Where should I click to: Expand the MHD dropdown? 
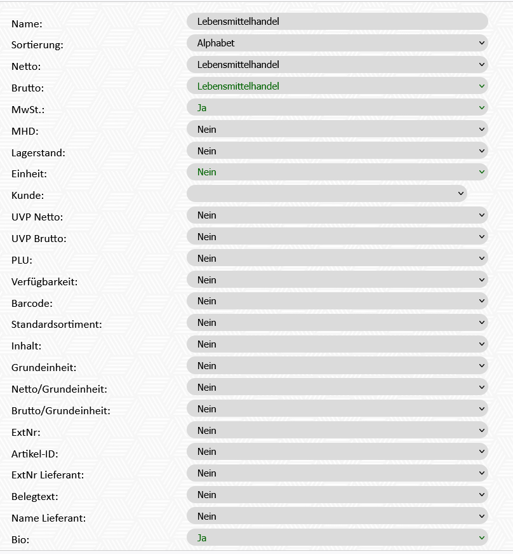(336, 130)
